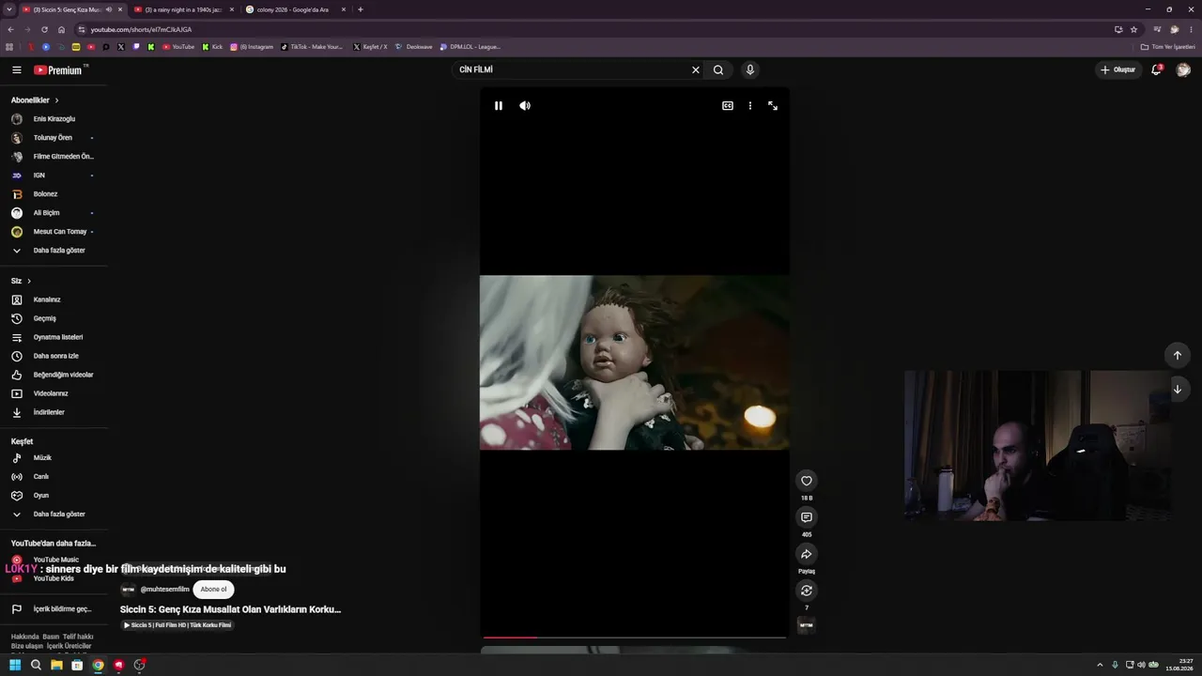Open the Kick bookmark
This screenshot has height=676, width=1202.
pos(212,47)
